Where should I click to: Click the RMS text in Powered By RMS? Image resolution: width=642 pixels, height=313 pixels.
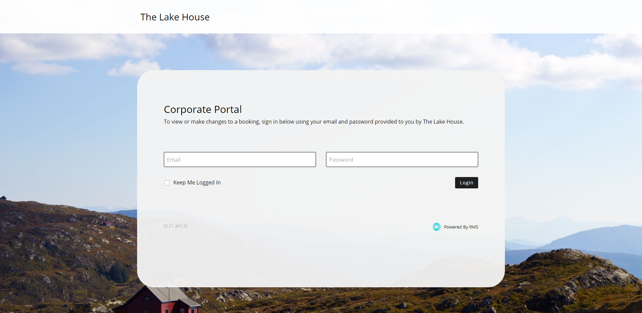(x=474, y=227)
